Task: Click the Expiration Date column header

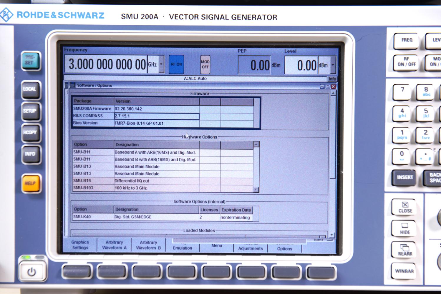Action: [x=236, y=210]
